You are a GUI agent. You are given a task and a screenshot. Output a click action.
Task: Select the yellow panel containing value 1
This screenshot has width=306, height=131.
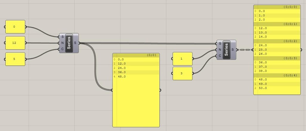[183, 59]
